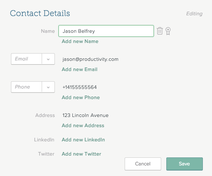Expand the Email type dropdown arrow

point(48,59)
